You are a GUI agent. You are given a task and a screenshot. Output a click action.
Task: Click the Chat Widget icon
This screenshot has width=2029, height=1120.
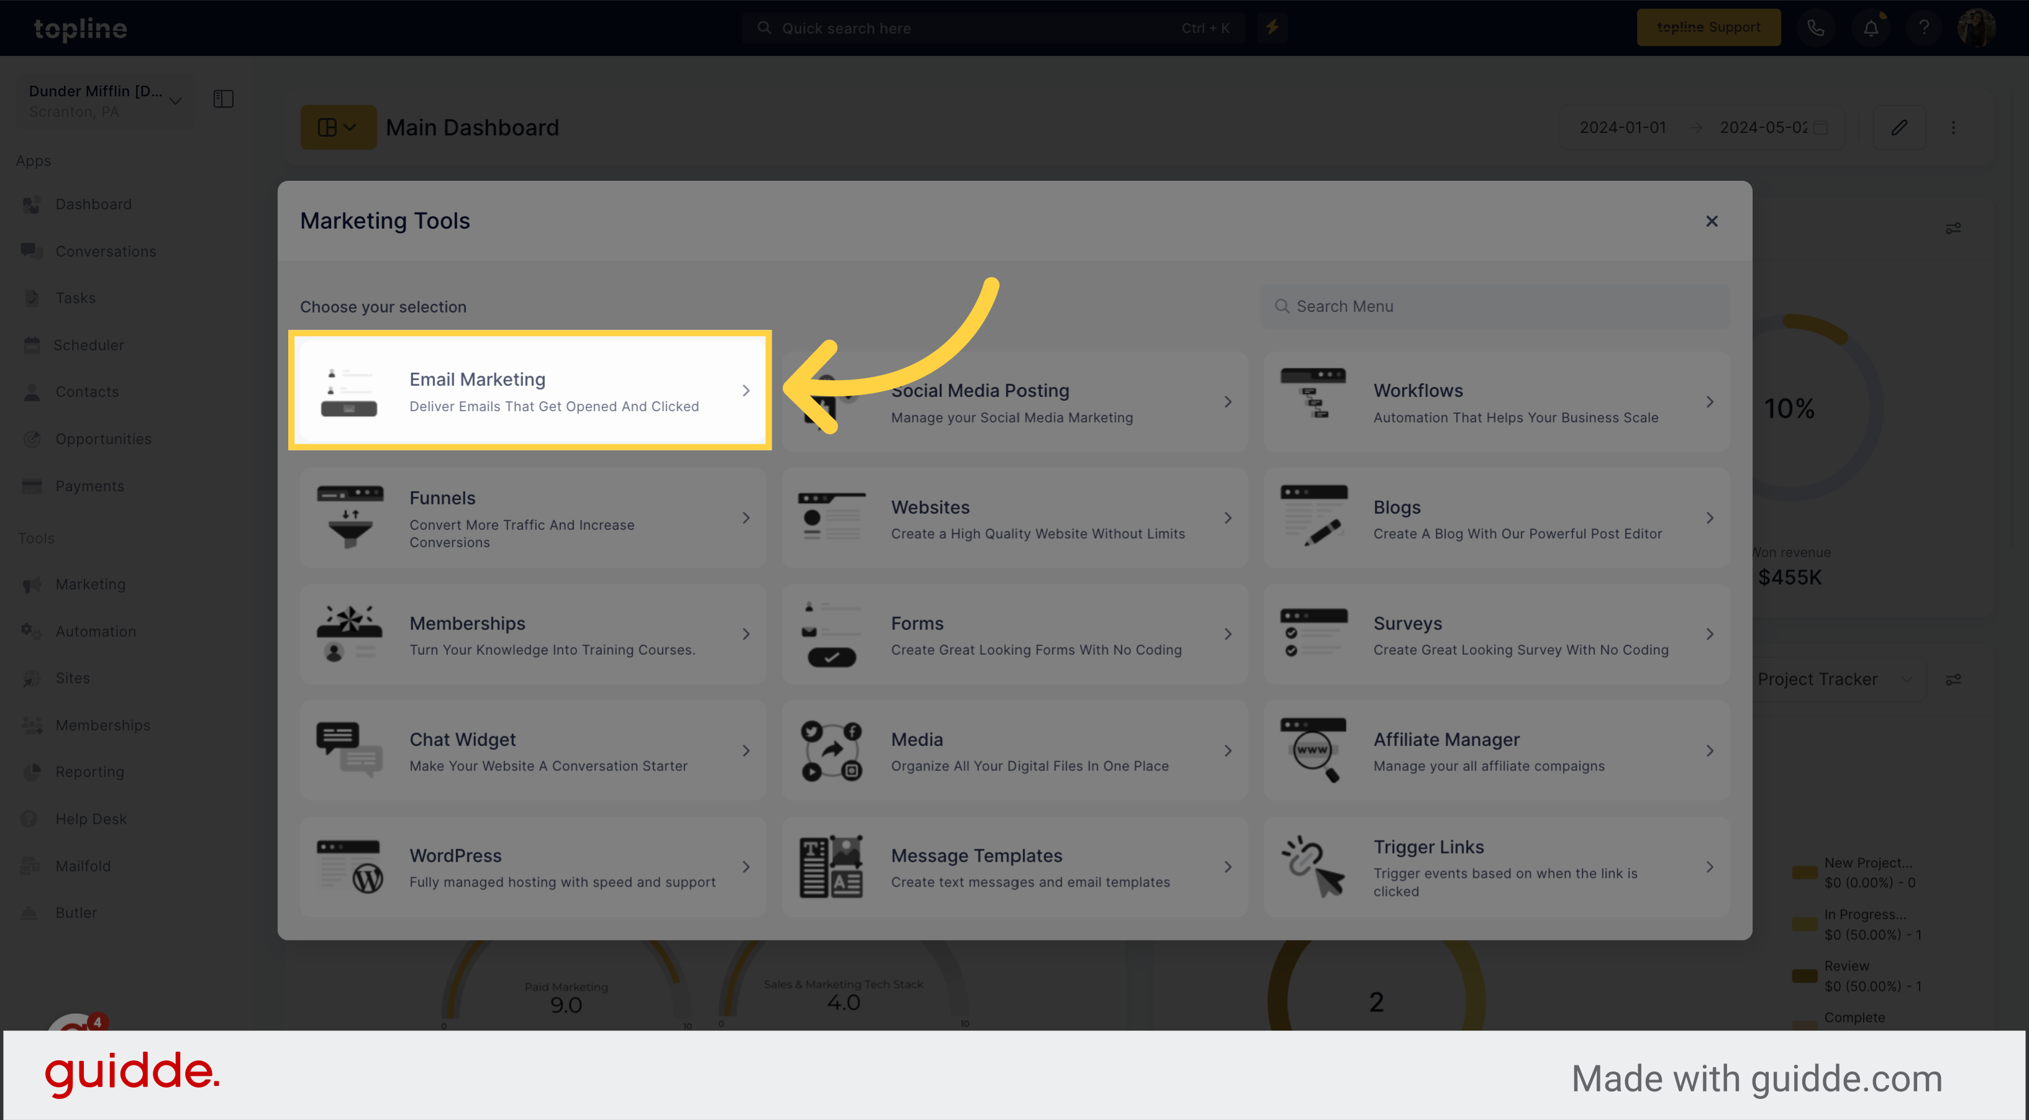[350, 750]
